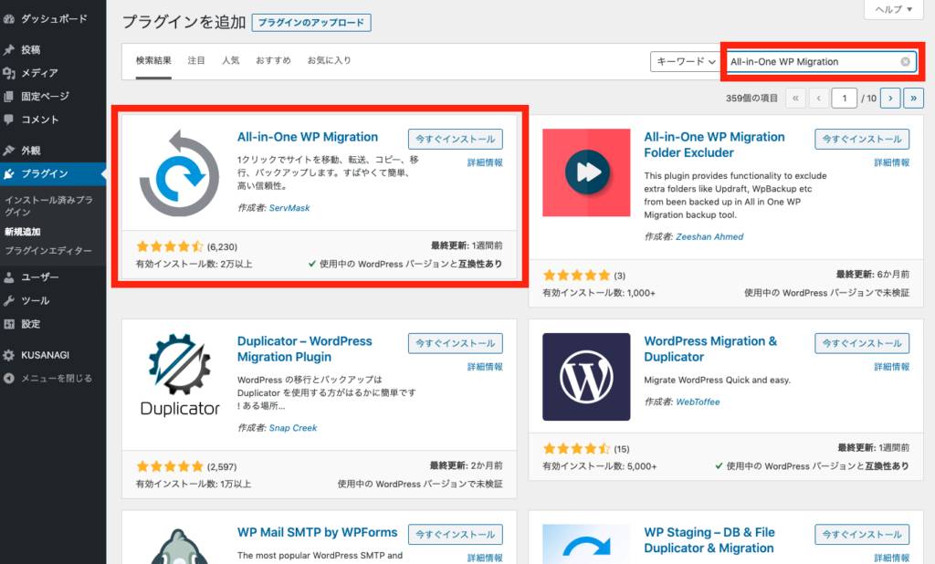Click the speech bubble icon beside コメント
Screen dimensions: 935x564
click(9, 120)
